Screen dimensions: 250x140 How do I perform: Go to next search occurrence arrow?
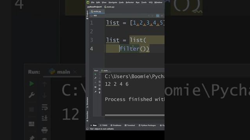(x=152, y=16)
